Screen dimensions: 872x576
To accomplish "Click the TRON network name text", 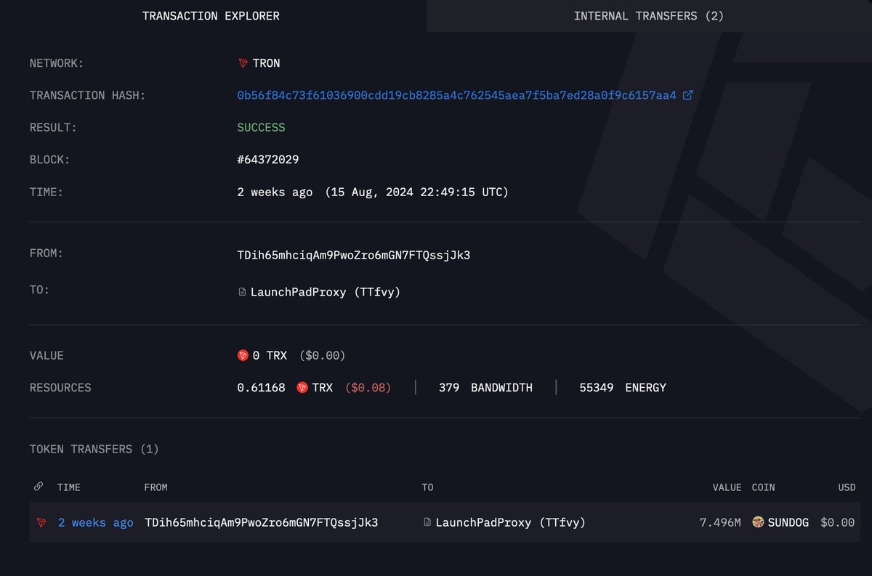I will (x=267, y=63).
